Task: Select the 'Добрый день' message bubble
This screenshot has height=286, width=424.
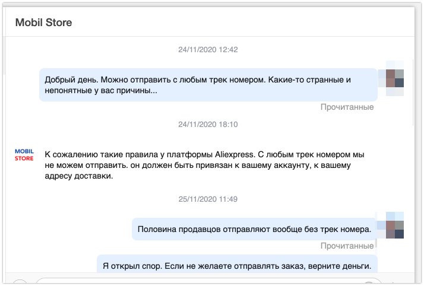Action: pyautogui.click(x=208, y=85)
